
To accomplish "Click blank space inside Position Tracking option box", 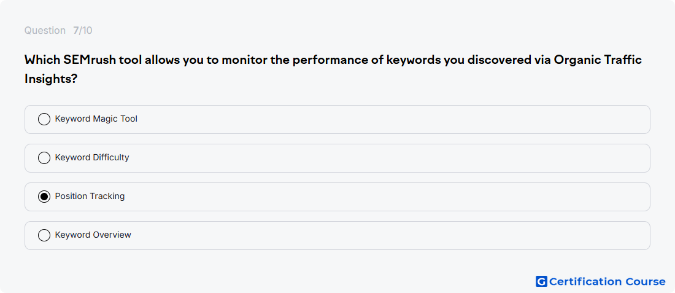I will pos(387,197).
